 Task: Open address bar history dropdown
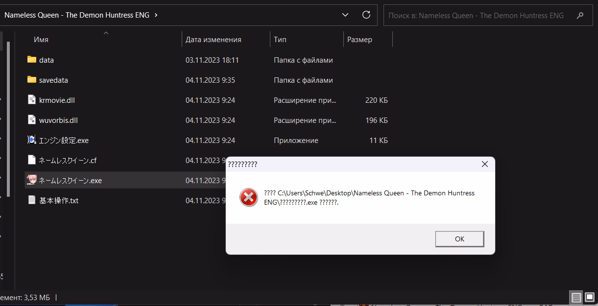click(345, 15)
